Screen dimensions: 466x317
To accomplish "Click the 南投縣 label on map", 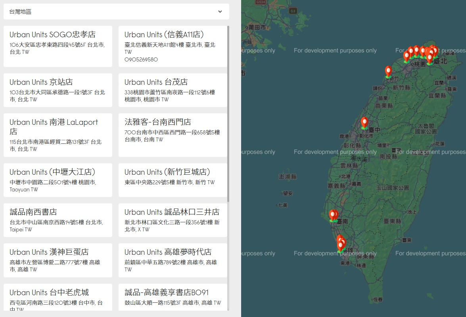I will pyautogui.click(x=388, y=157).
